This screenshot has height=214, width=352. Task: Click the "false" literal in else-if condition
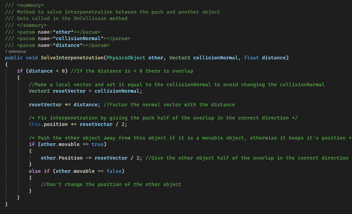pyautogui.click(x=114, y=171)
